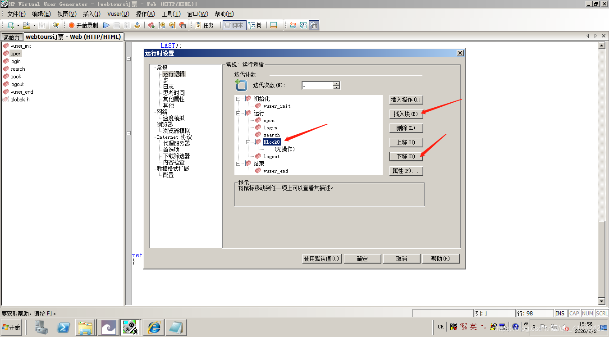Click the search (magnifier) toolbar icon

(x=56, y=25)
